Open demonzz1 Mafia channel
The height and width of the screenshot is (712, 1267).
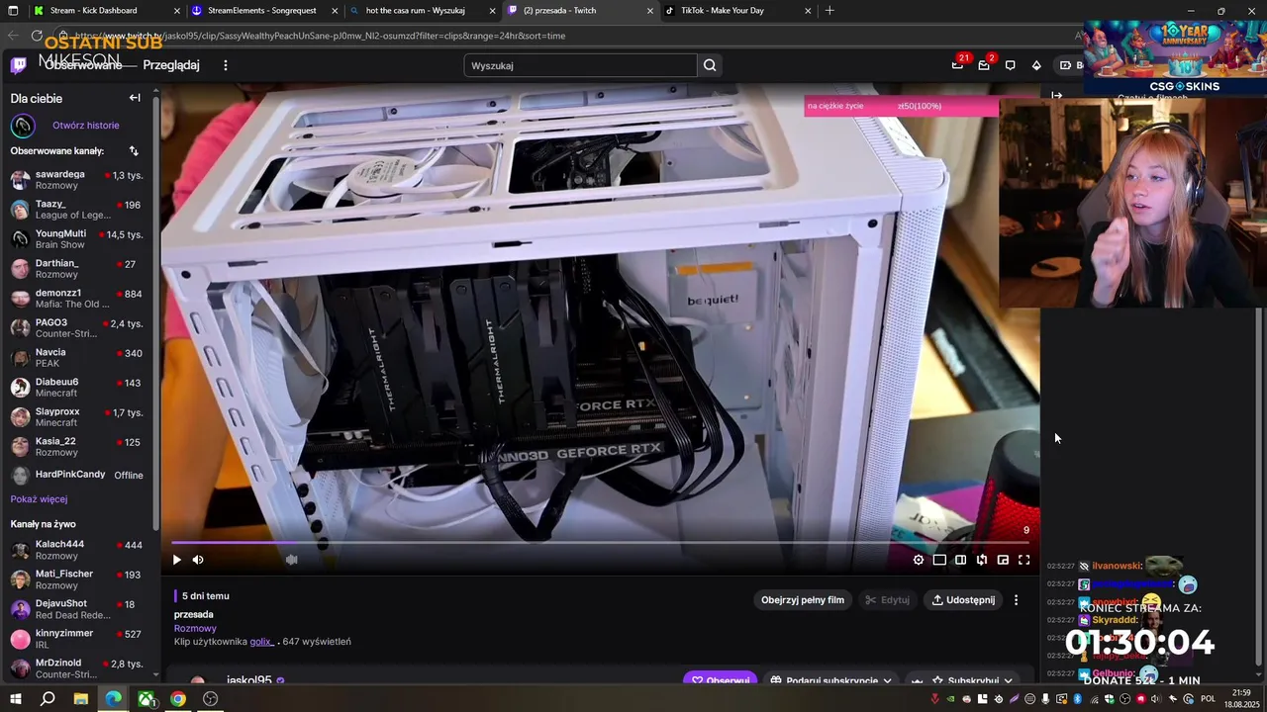(x=79, y=299)
